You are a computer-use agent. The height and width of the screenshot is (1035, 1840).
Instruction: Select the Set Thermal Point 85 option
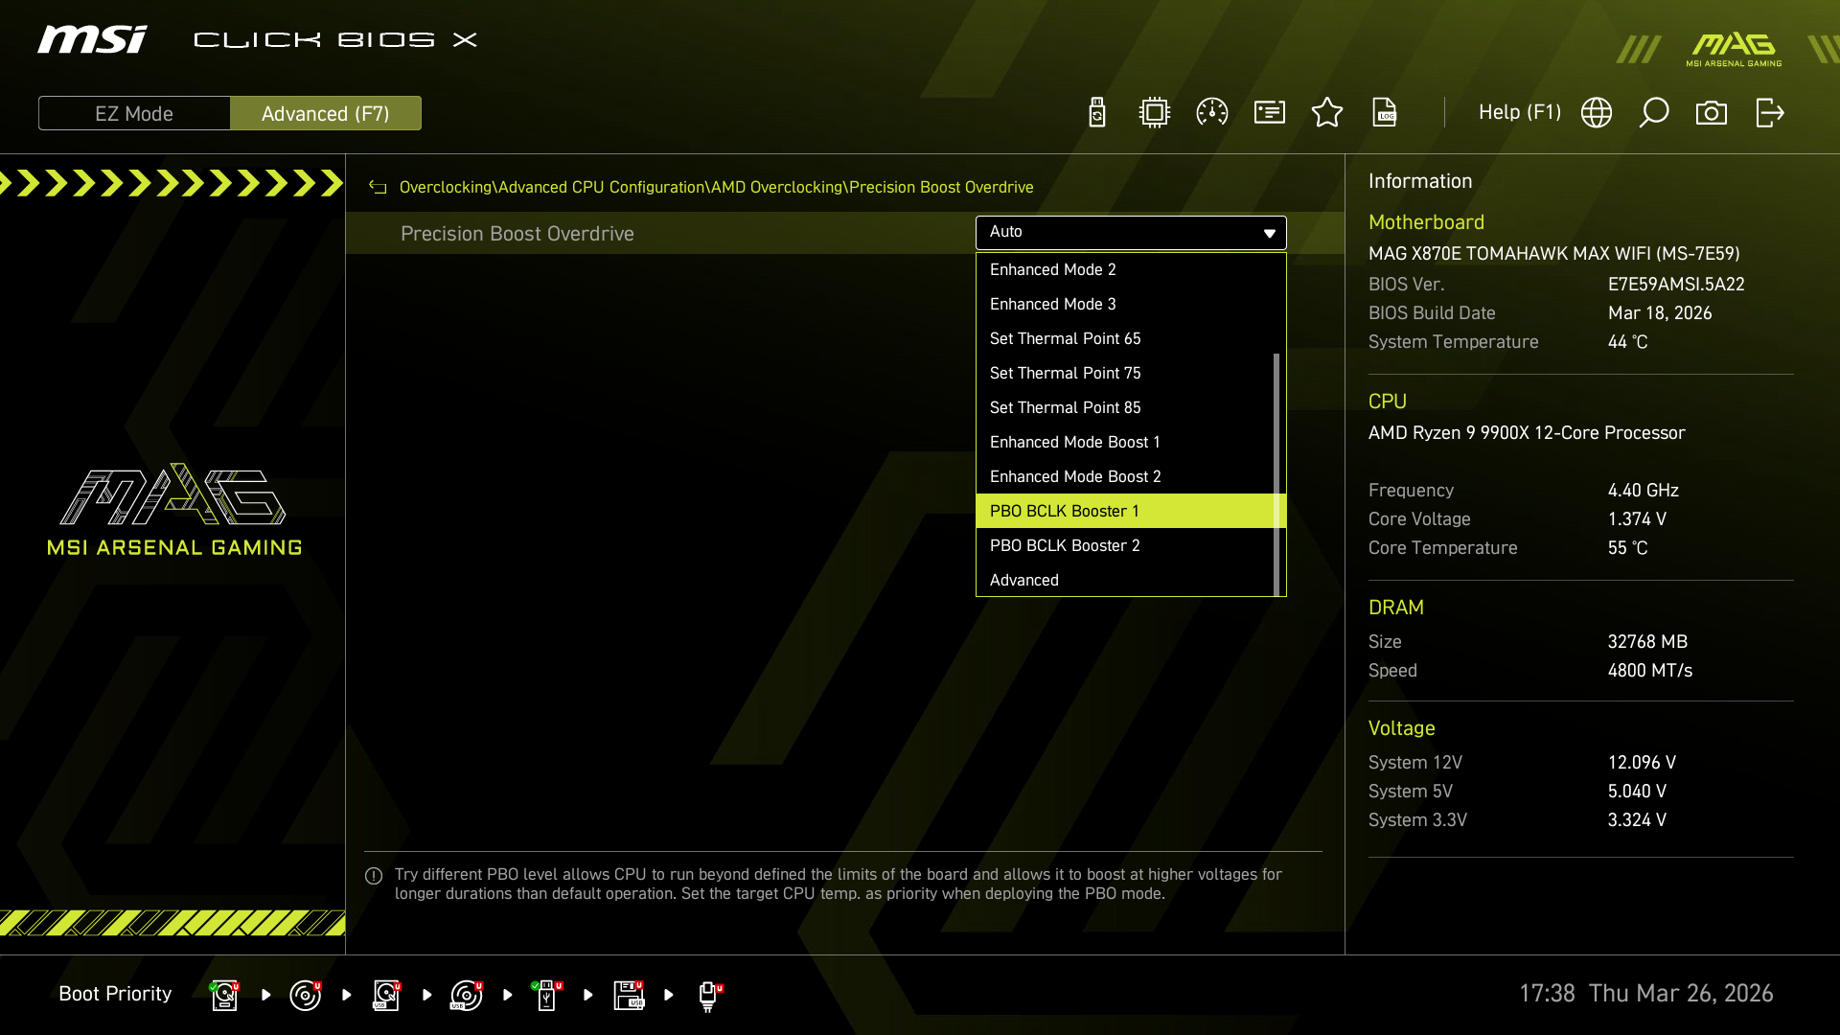pyautogui.click(x=1065, y=407)
